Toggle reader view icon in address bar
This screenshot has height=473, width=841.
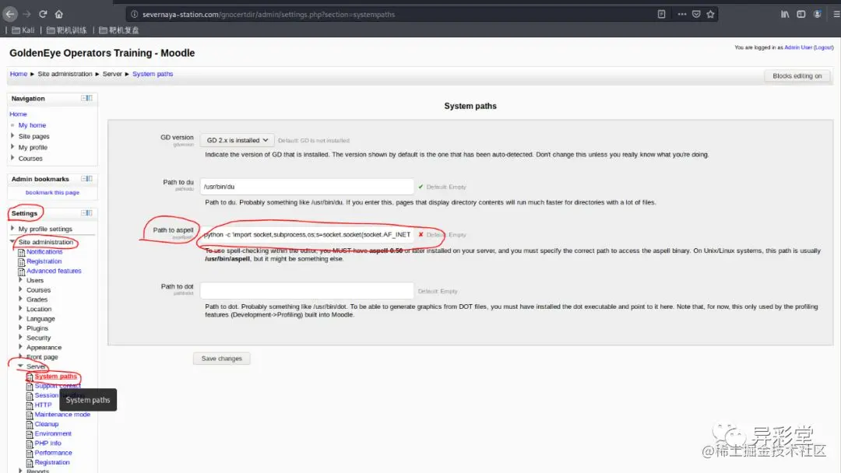click(x=661, y=15)
